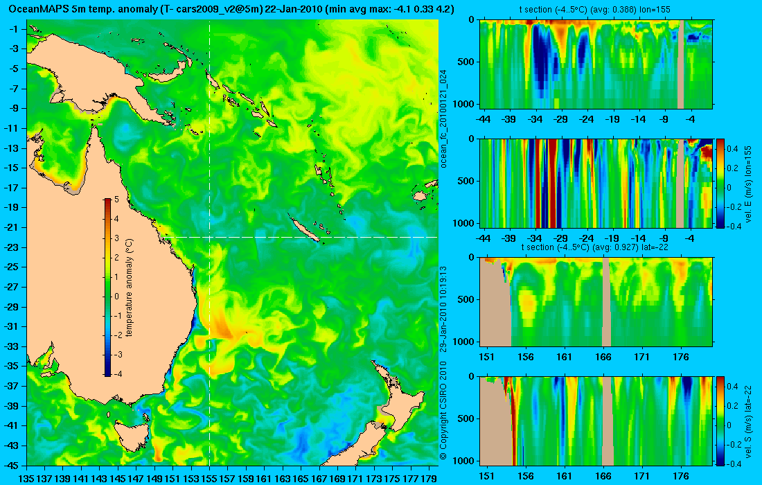Image resolution: width=762 pixels, height=485 pixels.
Task: Open the vel. S lat=-22 section plot
Action: point(596,421)
